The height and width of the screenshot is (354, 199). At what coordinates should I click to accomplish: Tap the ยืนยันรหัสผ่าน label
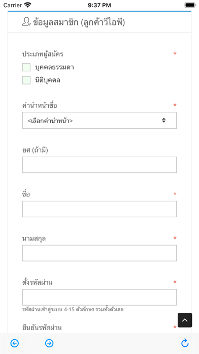42,328
